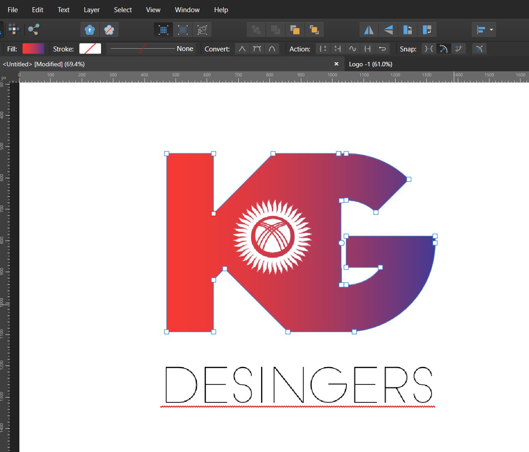Rotate the selection clockwise
The width and height of the screenshot is (529, 452).
click(427, 30)
